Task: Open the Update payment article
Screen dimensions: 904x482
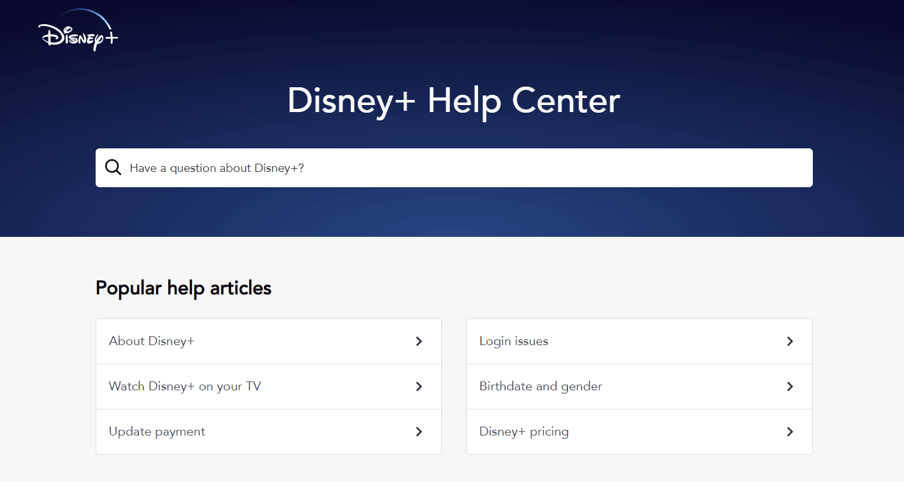Action: [268, 432]
